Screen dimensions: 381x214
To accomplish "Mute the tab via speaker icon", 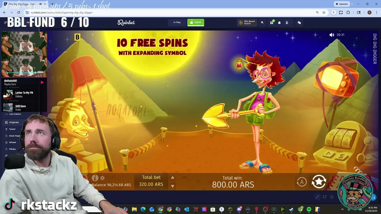I will pos(40,4).
